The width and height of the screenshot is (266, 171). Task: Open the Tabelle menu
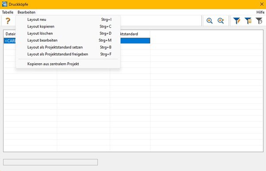[8, 12]
